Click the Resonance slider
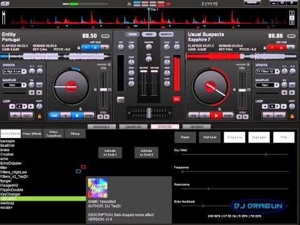 click(234, 189)
